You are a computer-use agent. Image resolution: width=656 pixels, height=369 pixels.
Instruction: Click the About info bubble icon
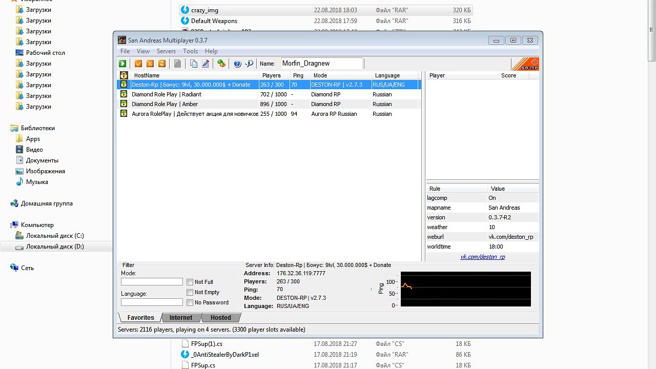[x=249, y=64]
